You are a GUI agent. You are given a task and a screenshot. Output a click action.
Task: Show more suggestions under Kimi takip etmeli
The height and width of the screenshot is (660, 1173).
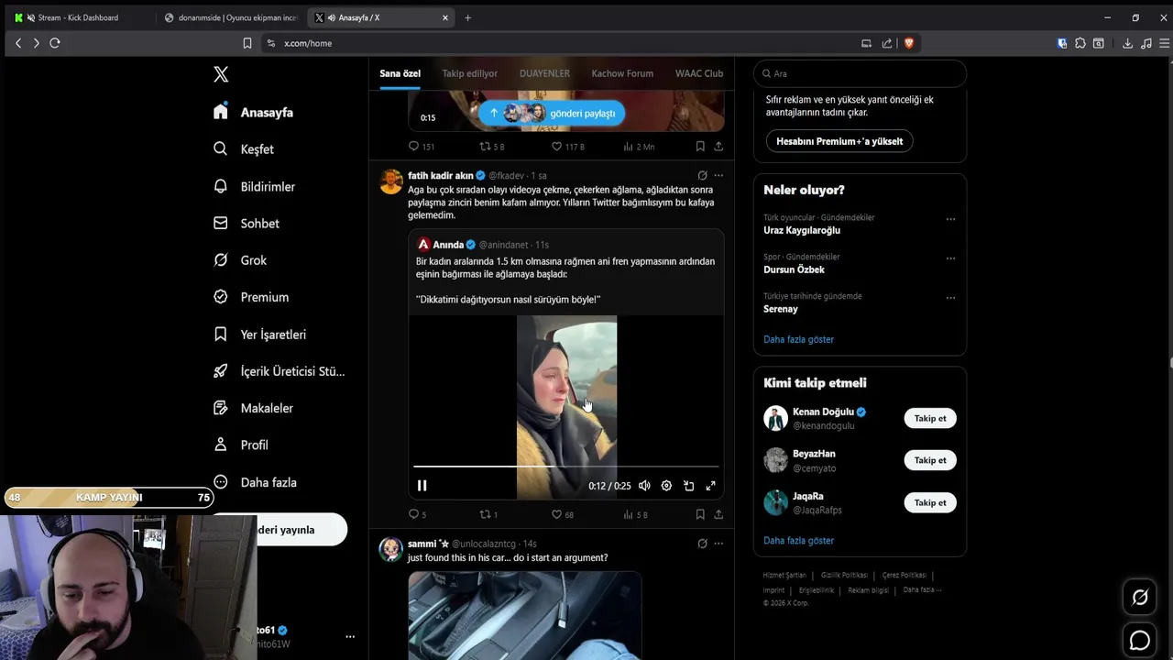pos(798,540)
